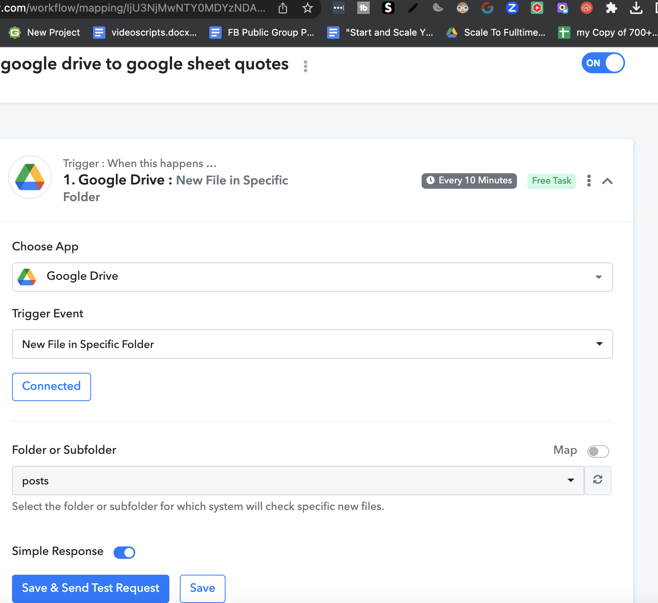The image size is (658, 603).
Task: Click the Google Drive trigger logo
Action: tap(30, 177)
